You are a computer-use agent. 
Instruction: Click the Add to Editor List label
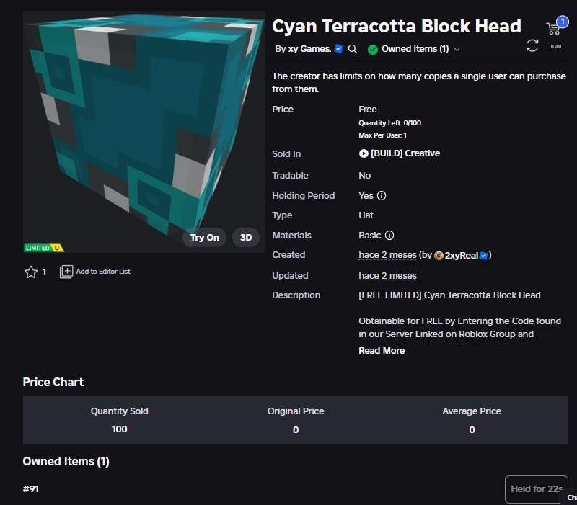coord(103,272)
